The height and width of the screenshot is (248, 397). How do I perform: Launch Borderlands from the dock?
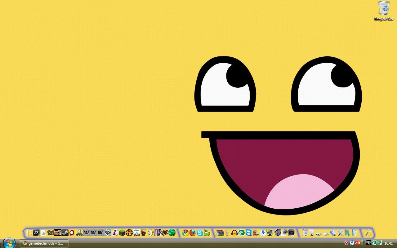[129, 232]
